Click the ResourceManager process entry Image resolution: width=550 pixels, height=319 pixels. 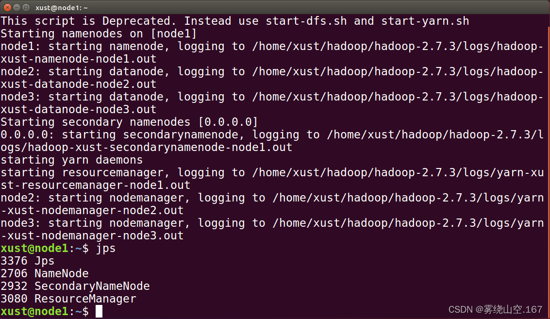click(67, 299)
